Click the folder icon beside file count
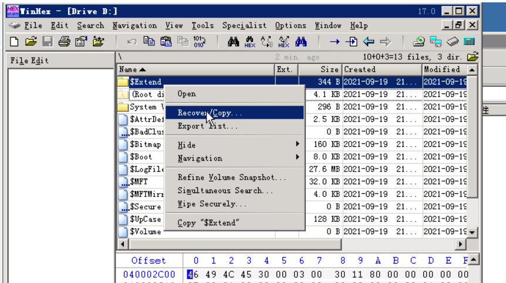Viewport: 506px width, 283px height. [x=473, y=56]
